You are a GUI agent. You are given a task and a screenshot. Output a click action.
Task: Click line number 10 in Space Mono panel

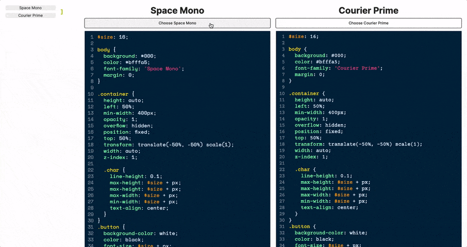click(x=91, y=94)
